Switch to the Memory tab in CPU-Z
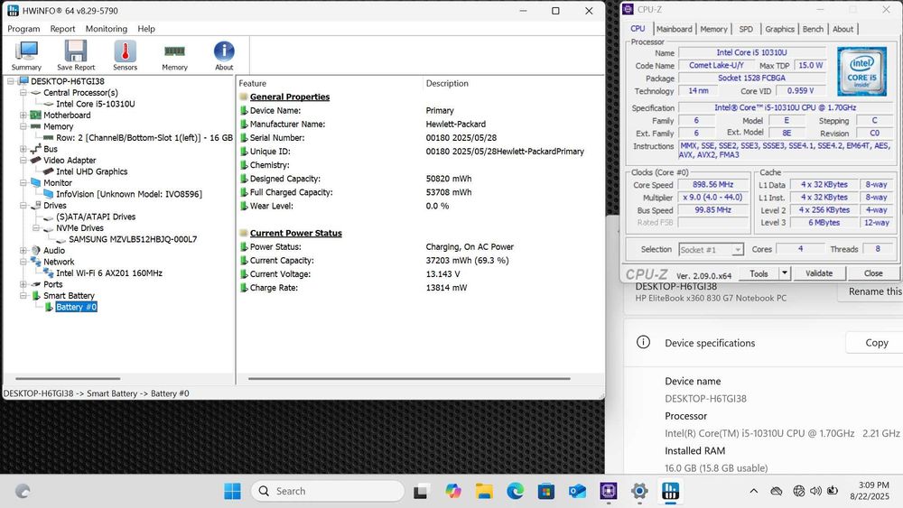This screenshot has width=903, height=508. (x=713, y=30)
